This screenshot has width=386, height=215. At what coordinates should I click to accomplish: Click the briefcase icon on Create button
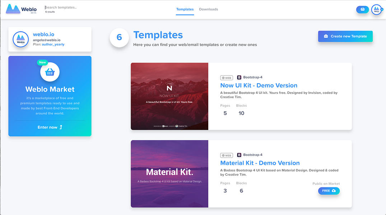point(326,36)
